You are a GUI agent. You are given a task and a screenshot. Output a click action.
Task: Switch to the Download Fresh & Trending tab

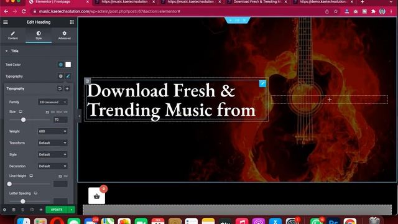point(257,2)
